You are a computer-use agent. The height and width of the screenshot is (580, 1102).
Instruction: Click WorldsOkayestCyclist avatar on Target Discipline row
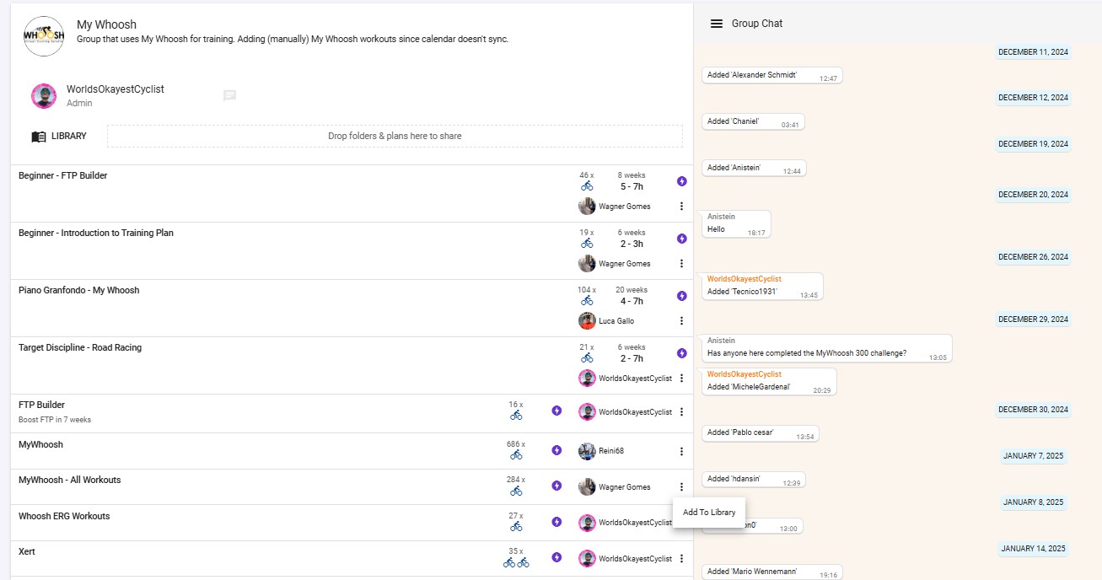(x=587, y=378)
